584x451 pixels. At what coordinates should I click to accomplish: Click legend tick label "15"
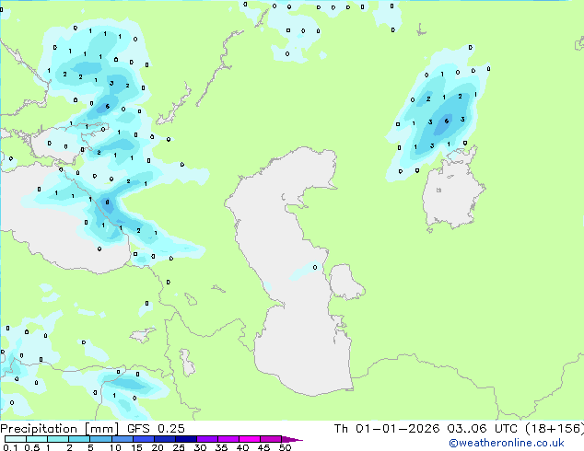pyautogui.click(x=136, y=447)
